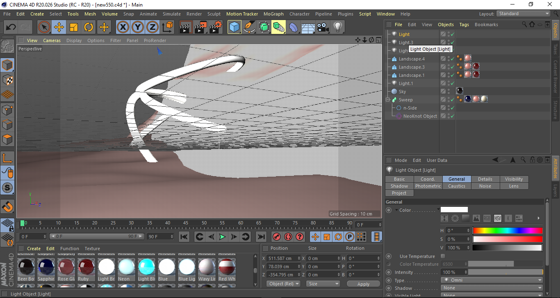Toggle Light.1 enable checkmark
560x298 pixels.
[453, 83]
